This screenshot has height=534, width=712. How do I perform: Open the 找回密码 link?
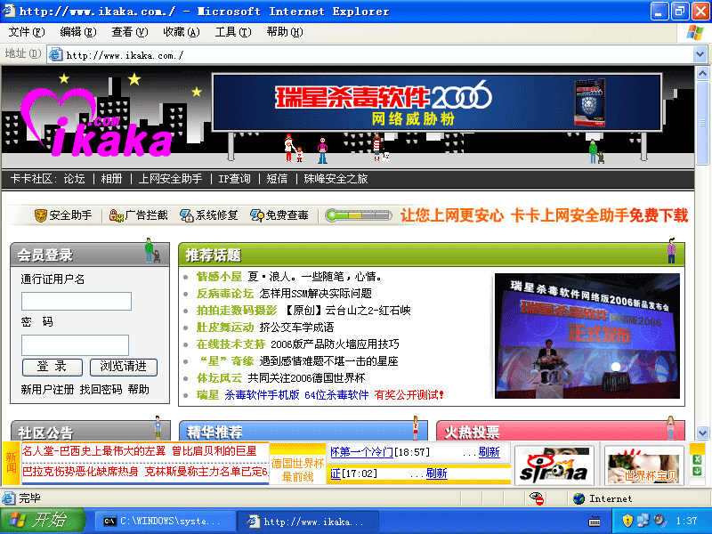coord(101,390)
